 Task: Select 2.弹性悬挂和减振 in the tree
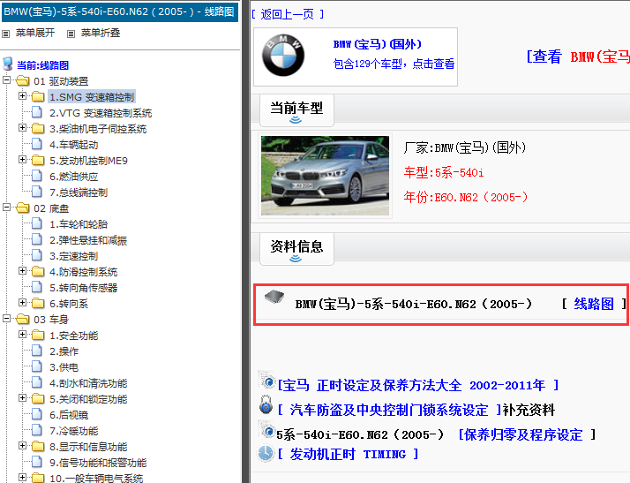click(88, 240)
